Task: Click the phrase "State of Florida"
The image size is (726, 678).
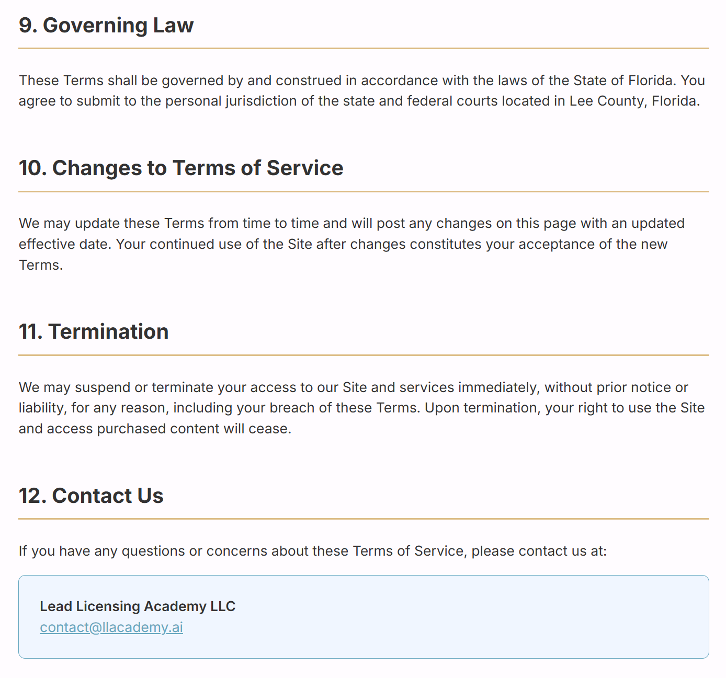Action: pyautogui.click(x=622, y=81)
